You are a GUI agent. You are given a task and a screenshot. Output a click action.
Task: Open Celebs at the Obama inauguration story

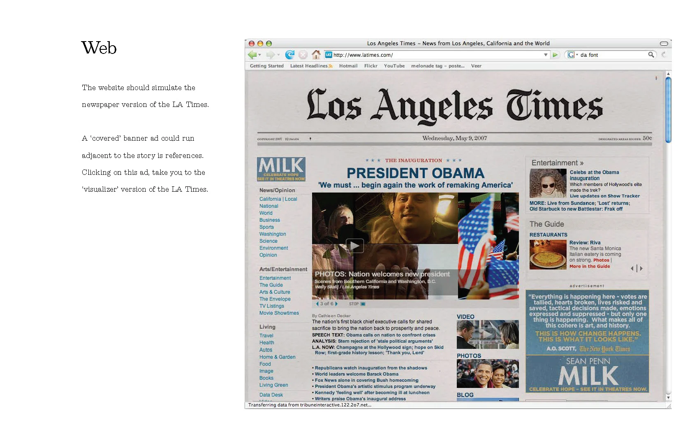[594, 175]
